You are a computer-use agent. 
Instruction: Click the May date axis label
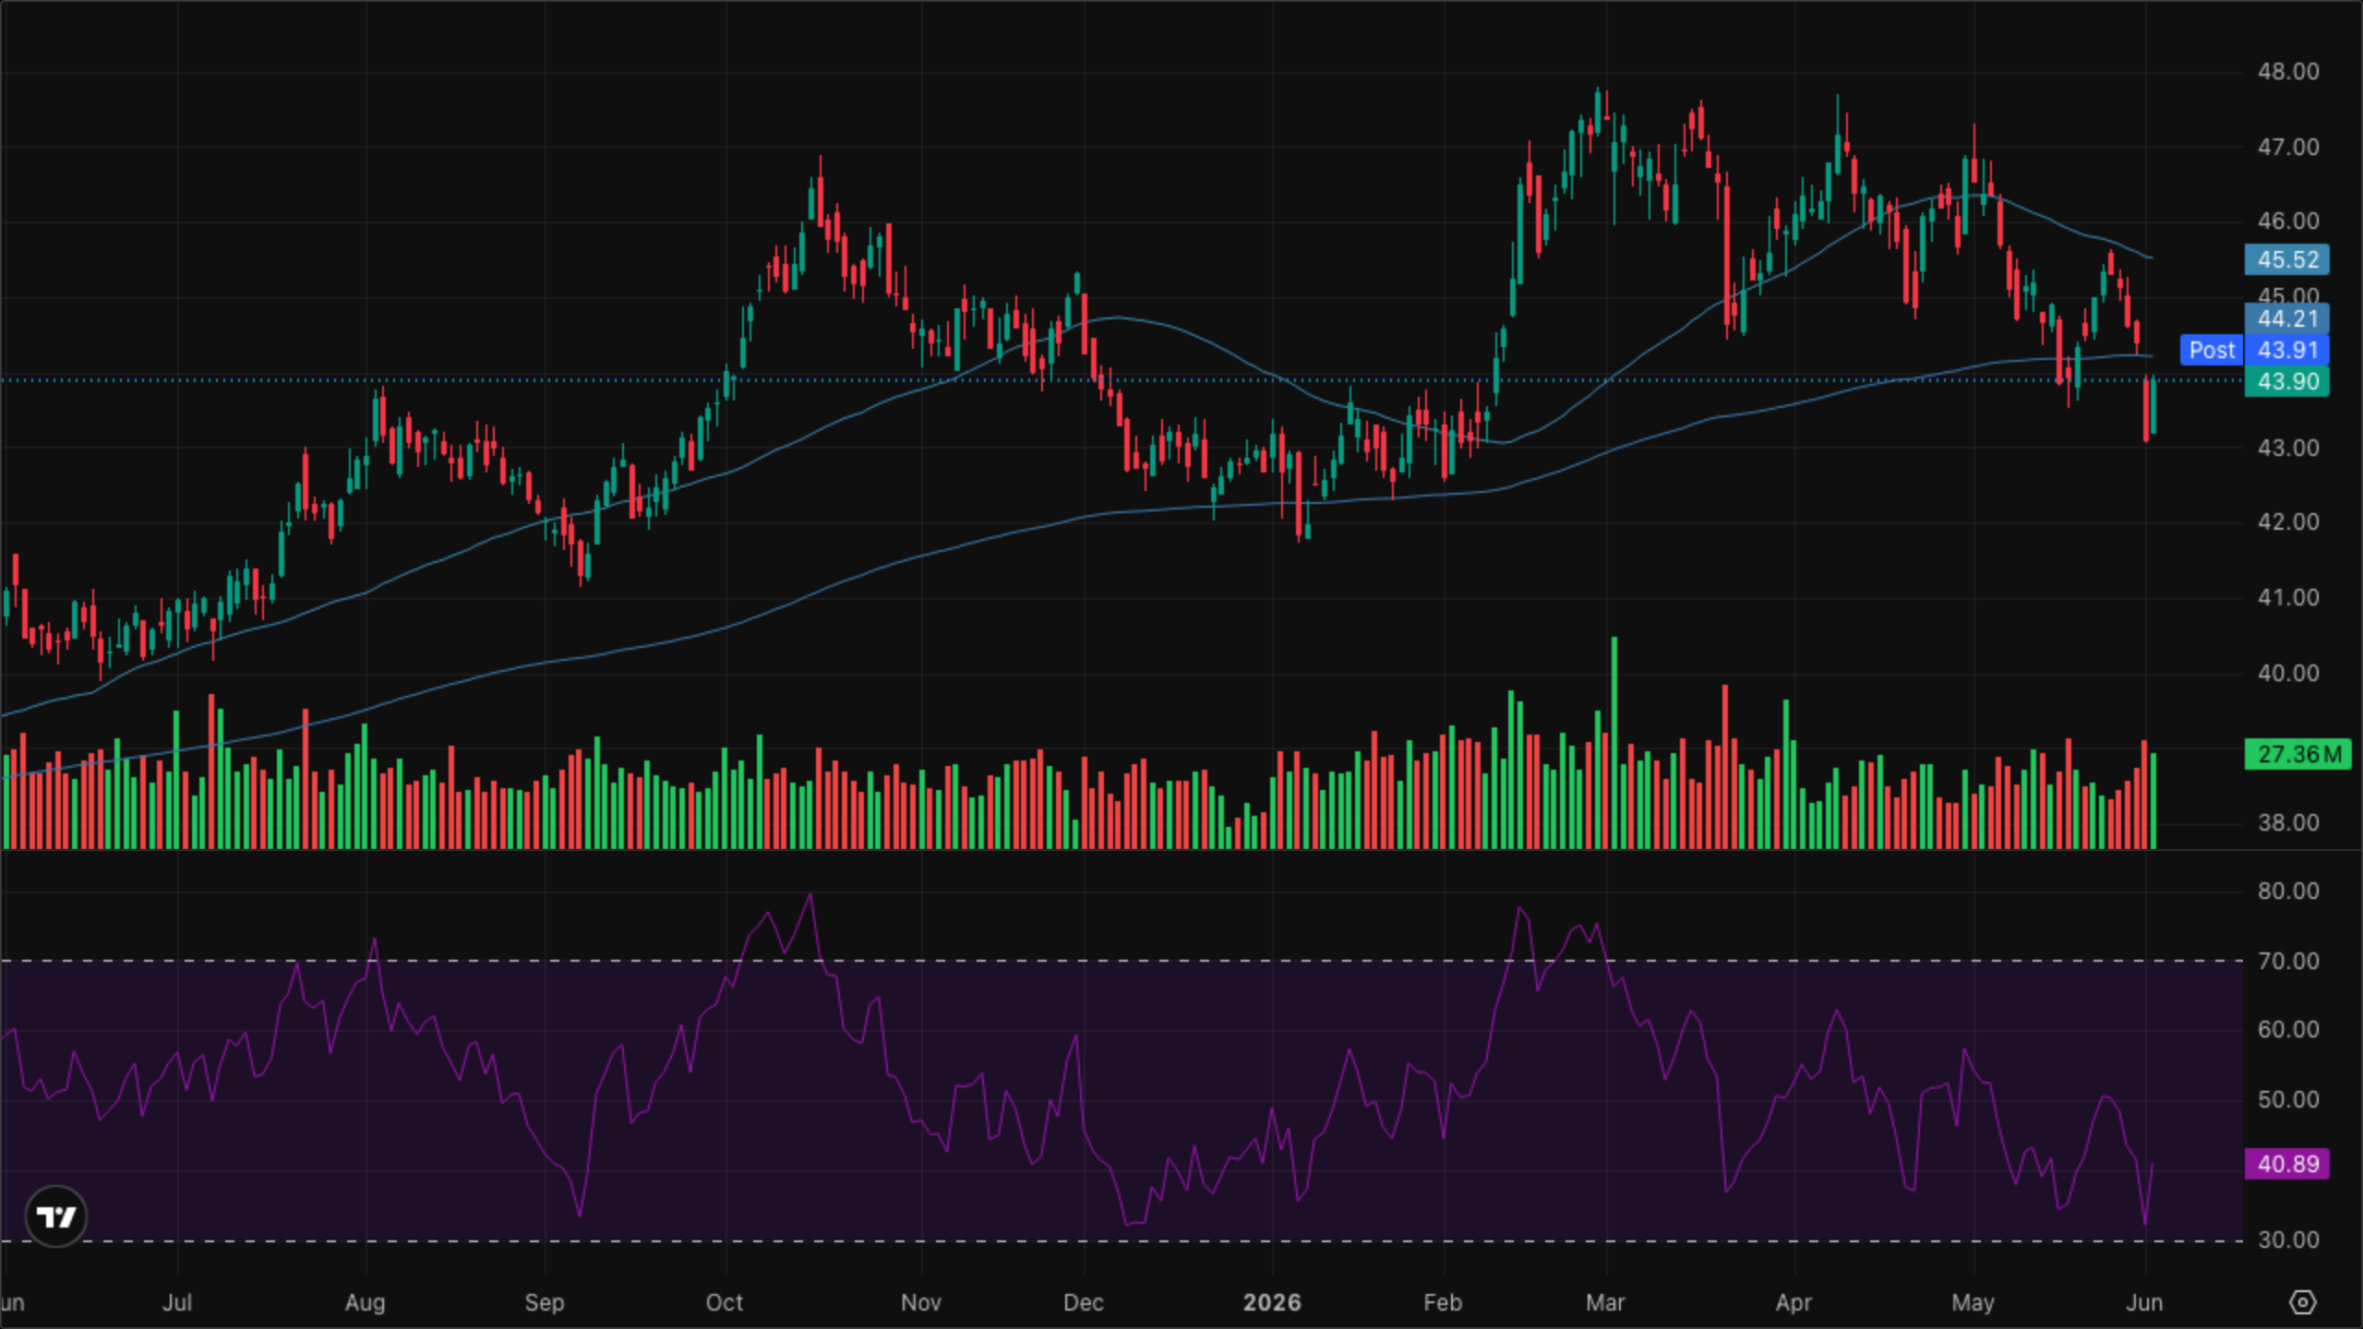[x=1973, y=1302]
